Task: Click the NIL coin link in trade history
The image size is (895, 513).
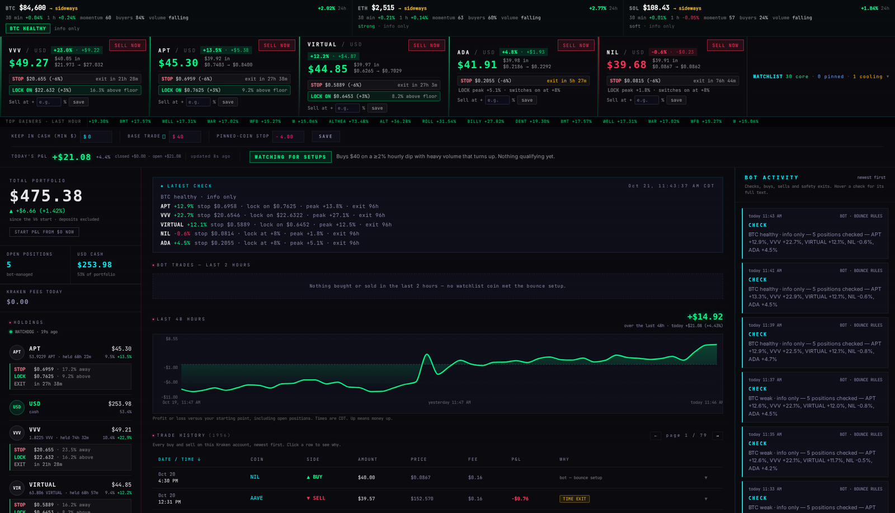Action: [255, 477]
